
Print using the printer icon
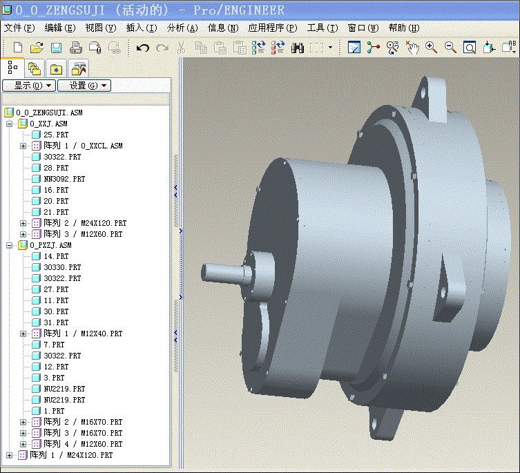[76, 48]
